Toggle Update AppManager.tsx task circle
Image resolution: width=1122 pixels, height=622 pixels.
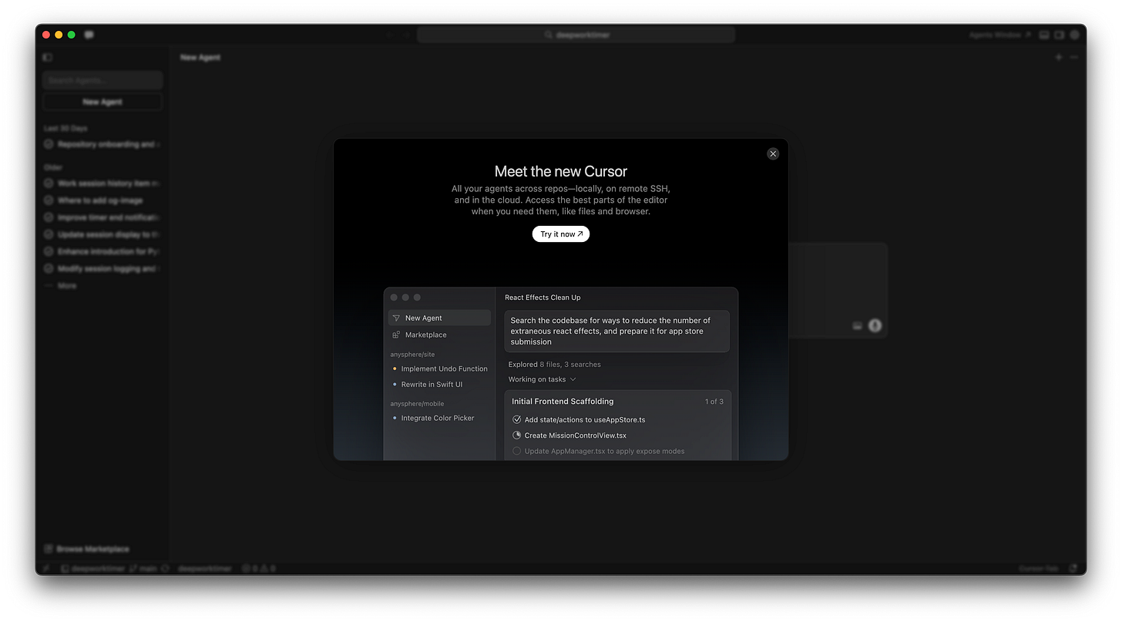click(x=516, y=451)
